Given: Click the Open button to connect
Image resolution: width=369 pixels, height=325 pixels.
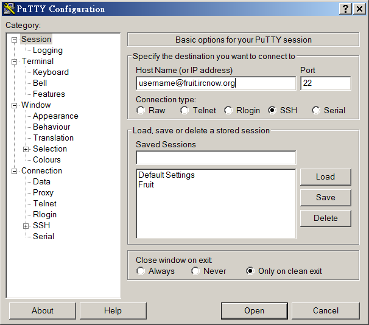Looking at the screenshot, I should point(254,310).
